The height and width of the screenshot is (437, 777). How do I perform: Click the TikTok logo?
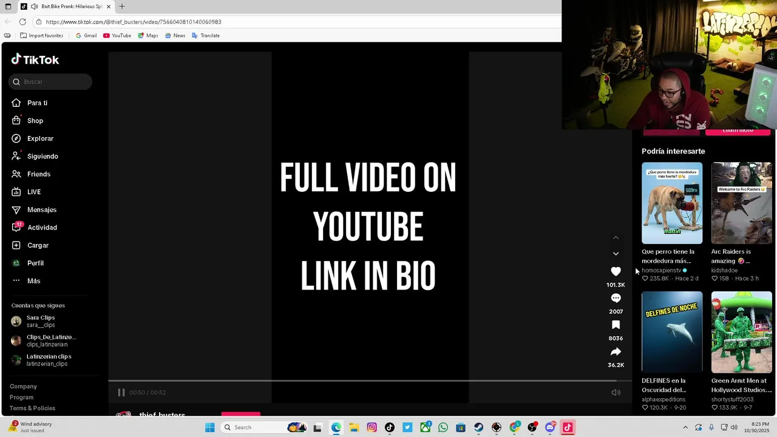pyautogui.click(x=35, y=59)
